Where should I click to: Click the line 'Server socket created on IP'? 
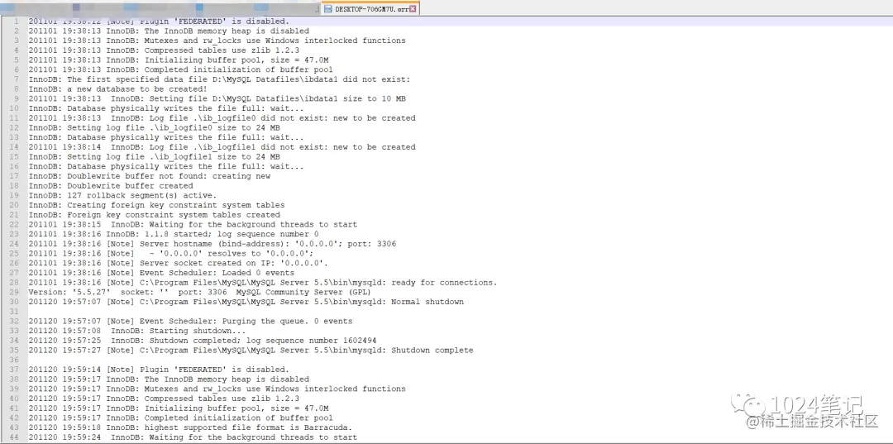[x=179, y=263]
